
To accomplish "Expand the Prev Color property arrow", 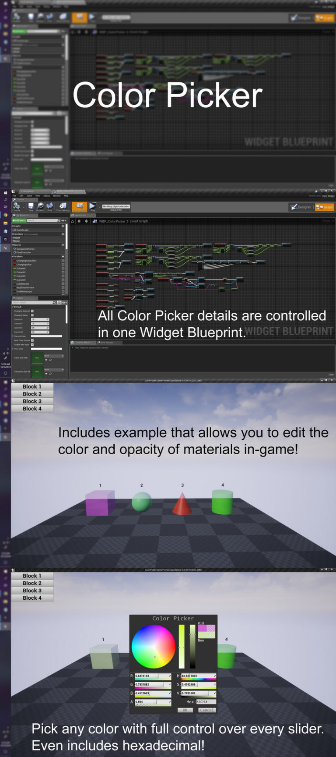I will [x=13, y=349].
